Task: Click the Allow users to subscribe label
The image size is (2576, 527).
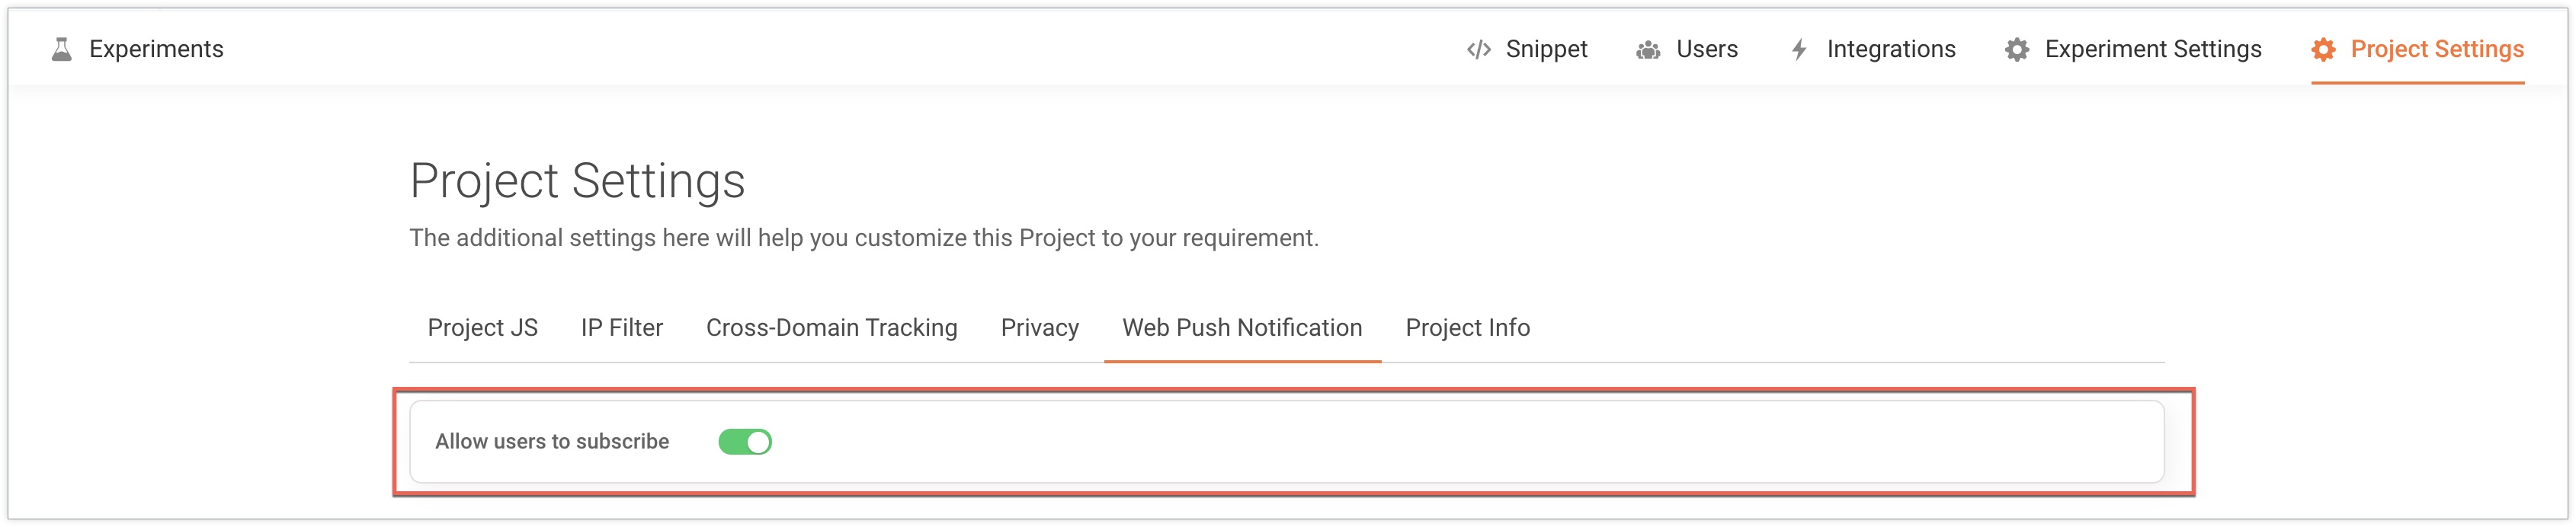Action: [x=552, y=441]
